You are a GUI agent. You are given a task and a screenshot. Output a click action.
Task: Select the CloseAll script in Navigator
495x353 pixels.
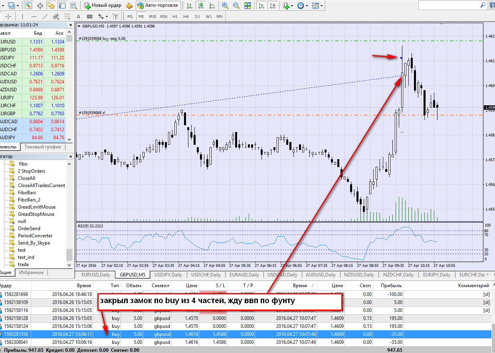tap(26, 178)
